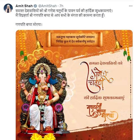This screenshot has width=134, height=140.
Task: Click the left marigold garland
Action: 23,44
